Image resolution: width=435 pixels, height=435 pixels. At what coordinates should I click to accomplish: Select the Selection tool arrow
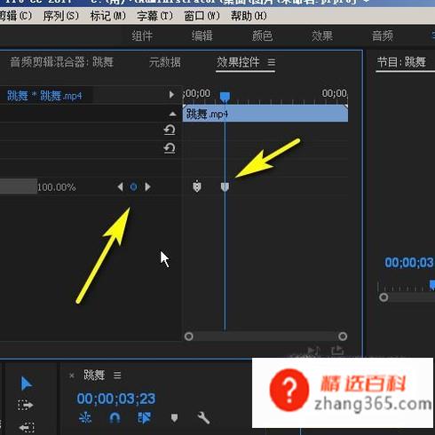[x=26, y=384]
